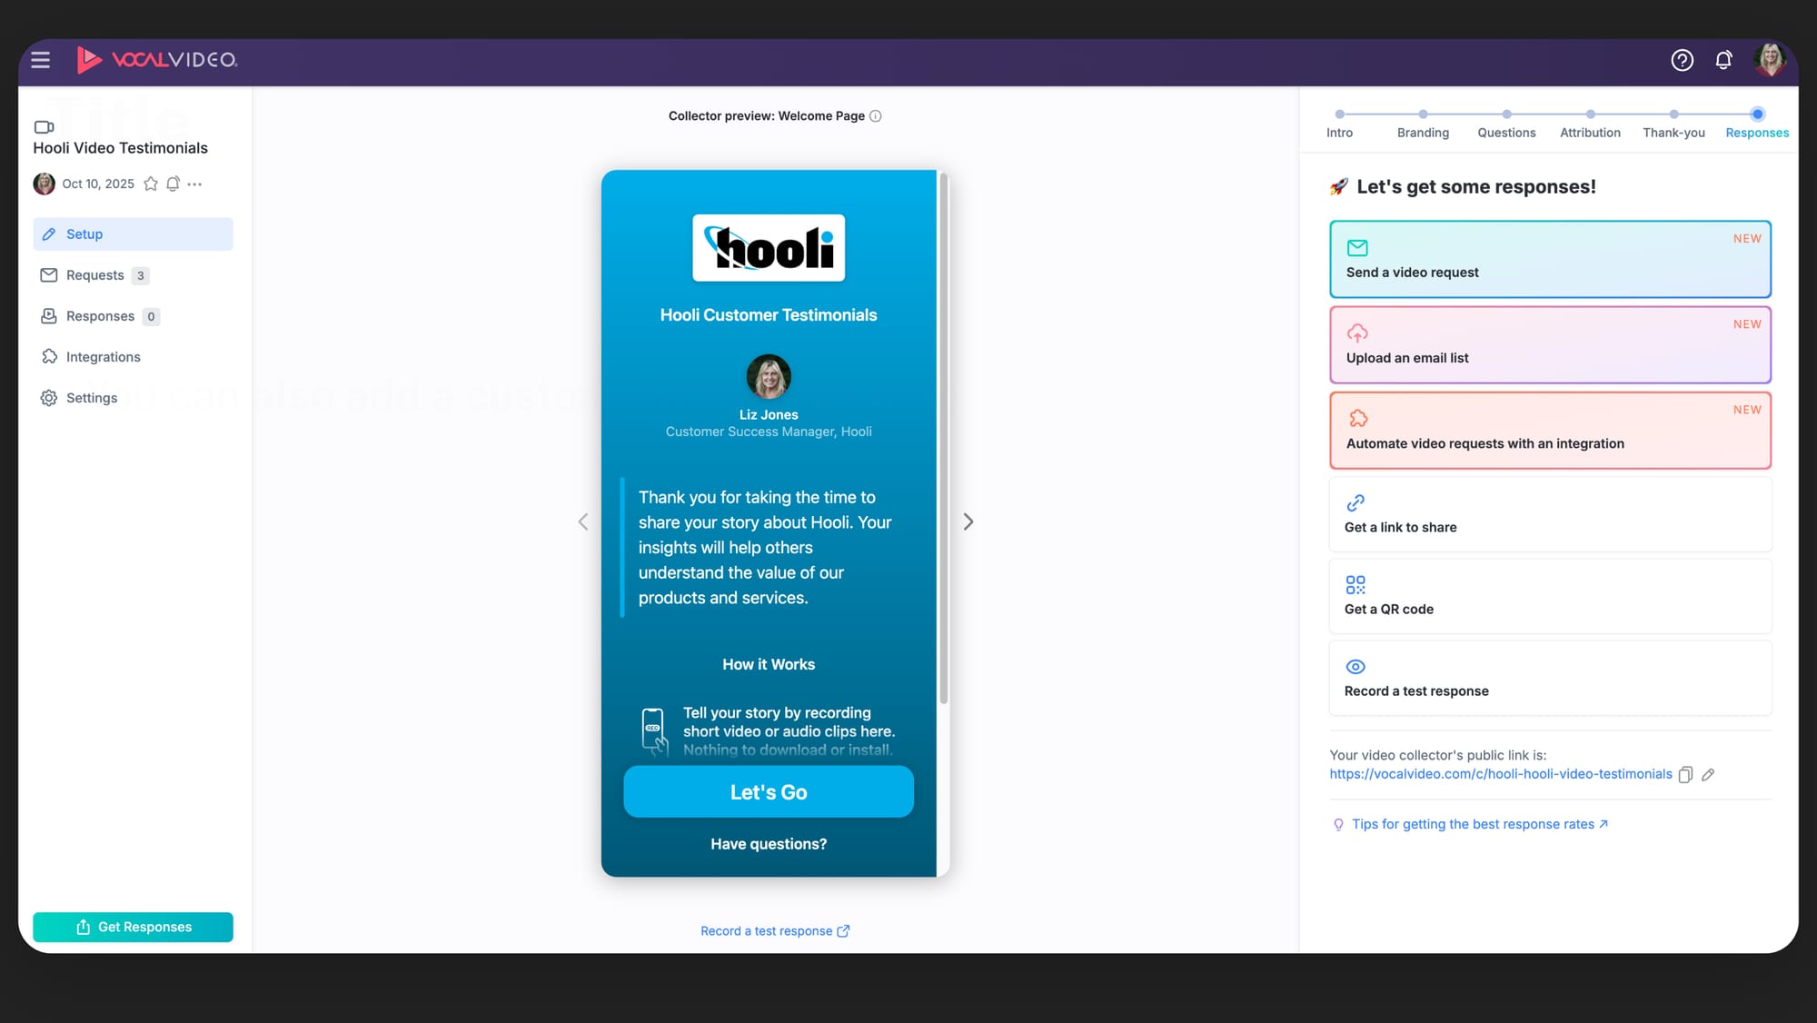Click Get a QR code card
The width and height of the screenshot is (1817, 1023).
click(x=1550, y=596)
